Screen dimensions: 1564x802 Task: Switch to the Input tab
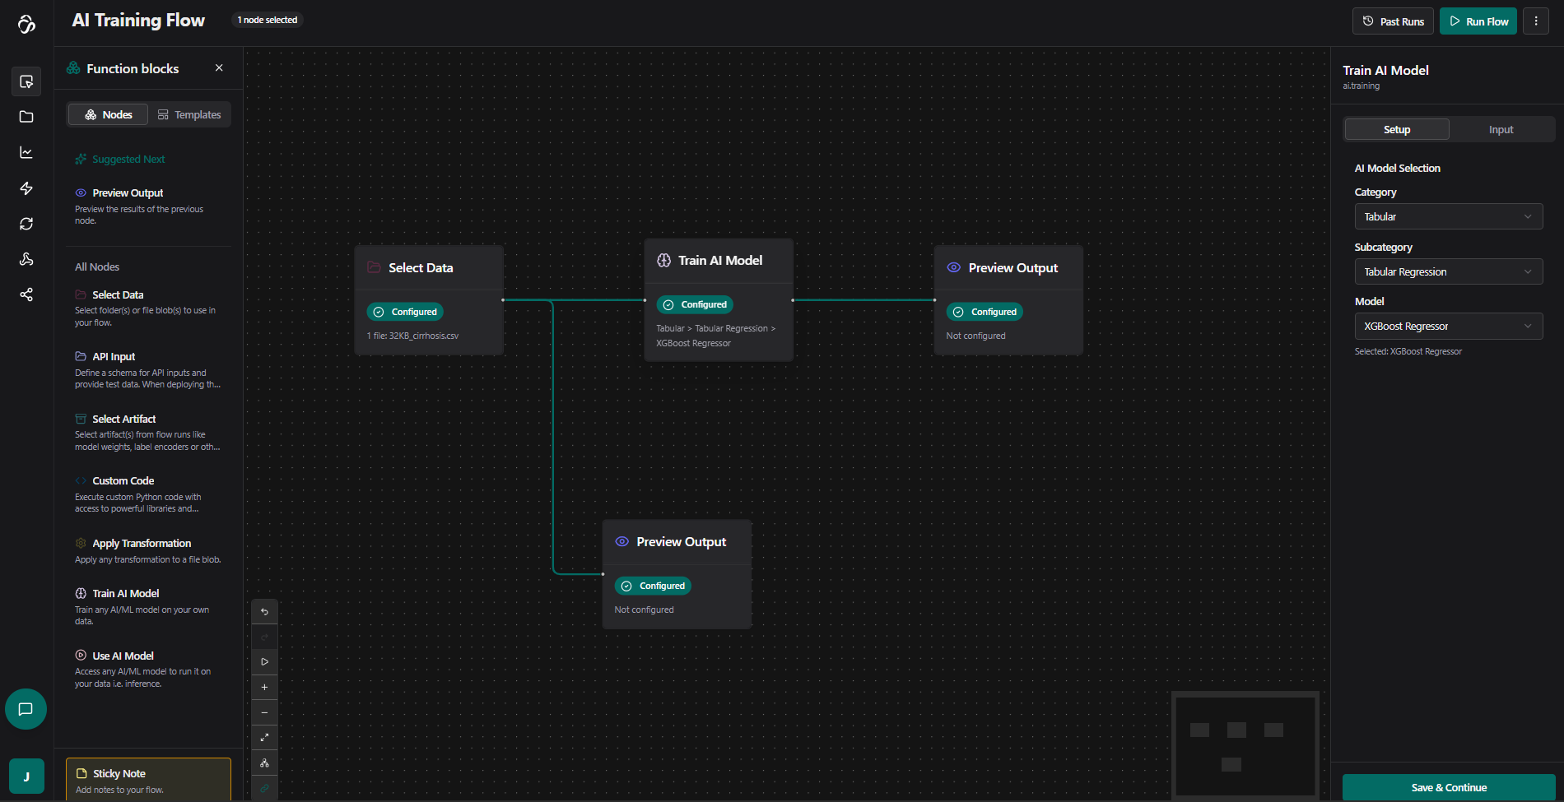1501,130
